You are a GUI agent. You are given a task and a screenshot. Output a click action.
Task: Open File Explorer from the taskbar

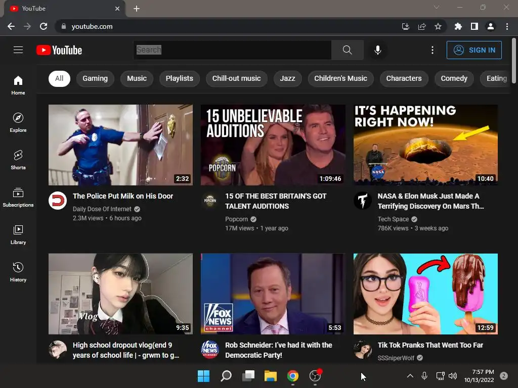271,376
